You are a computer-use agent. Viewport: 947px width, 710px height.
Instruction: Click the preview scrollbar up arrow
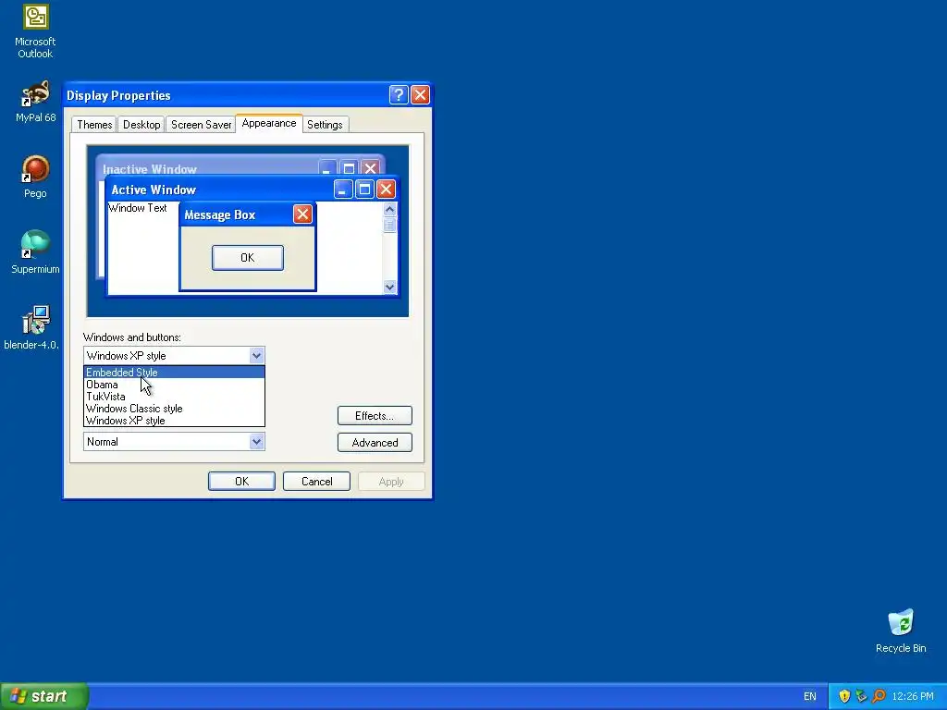[389, 210]
